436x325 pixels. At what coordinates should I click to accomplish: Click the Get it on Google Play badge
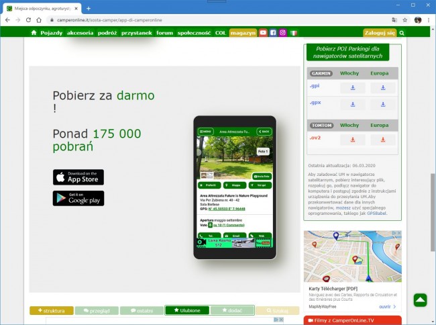[x=78, y=198]
